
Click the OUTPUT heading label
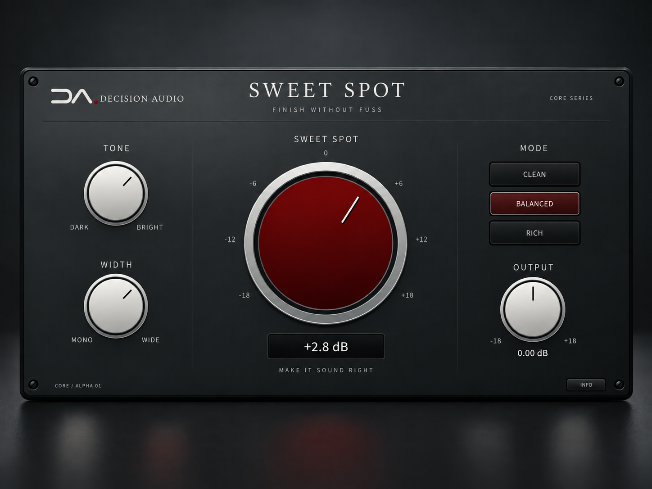click(534, 267)
